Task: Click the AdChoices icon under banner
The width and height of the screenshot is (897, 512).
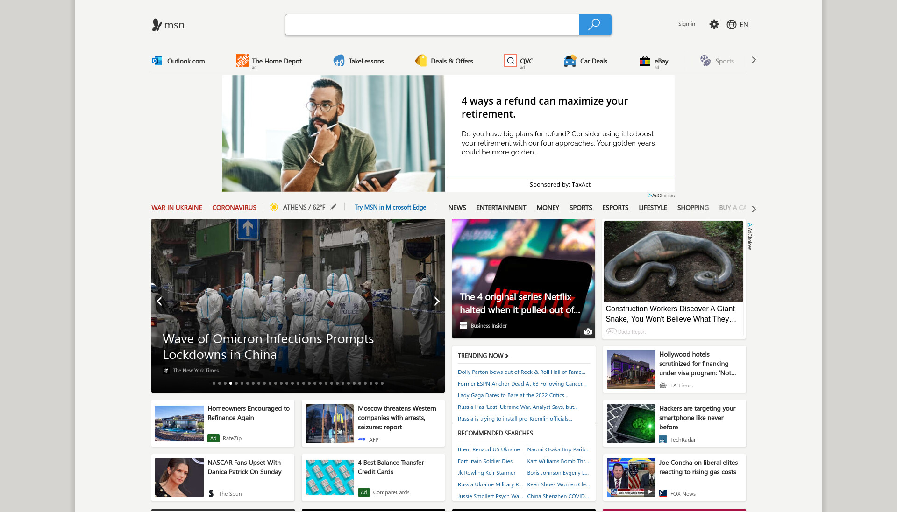Action: point(649,196)
